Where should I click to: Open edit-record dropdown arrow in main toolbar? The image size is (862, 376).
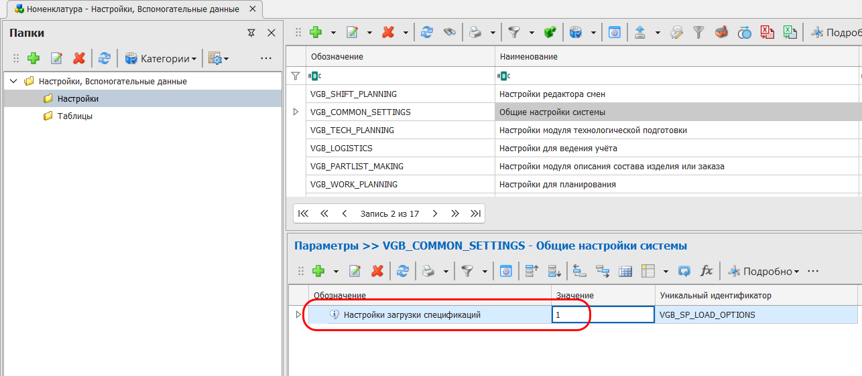pos(369,32)
